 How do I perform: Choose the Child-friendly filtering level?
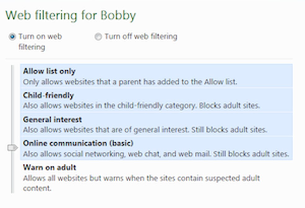click(48, 95)
